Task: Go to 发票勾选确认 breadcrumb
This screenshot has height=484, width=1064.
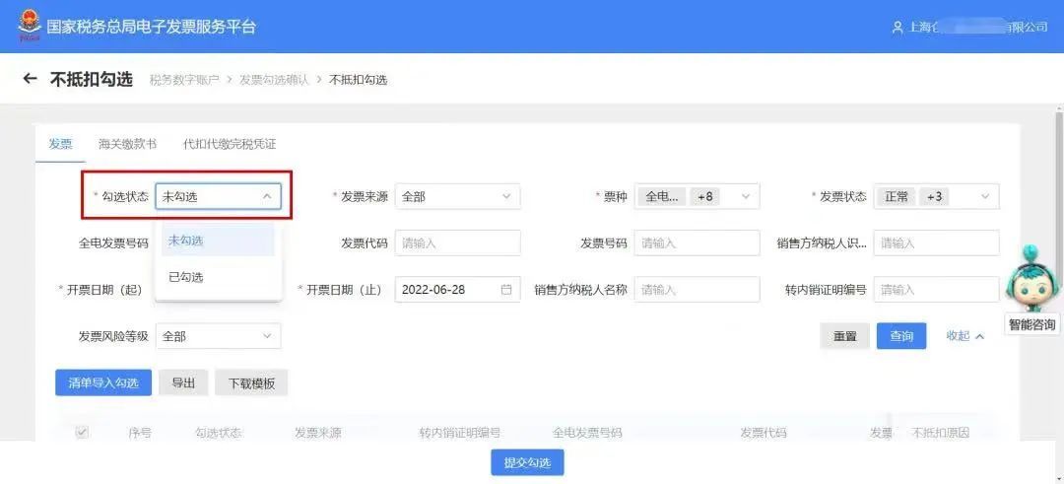Action: (274, 80)
